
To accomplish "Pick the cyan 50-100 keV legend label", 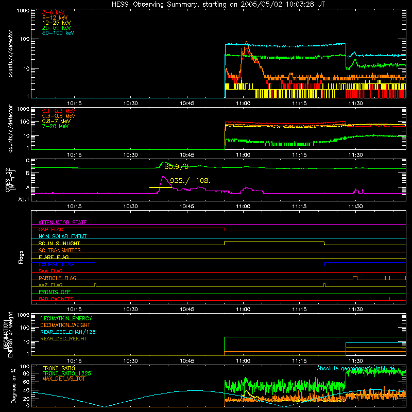I will pyautogui.click(x=58, y=33).
